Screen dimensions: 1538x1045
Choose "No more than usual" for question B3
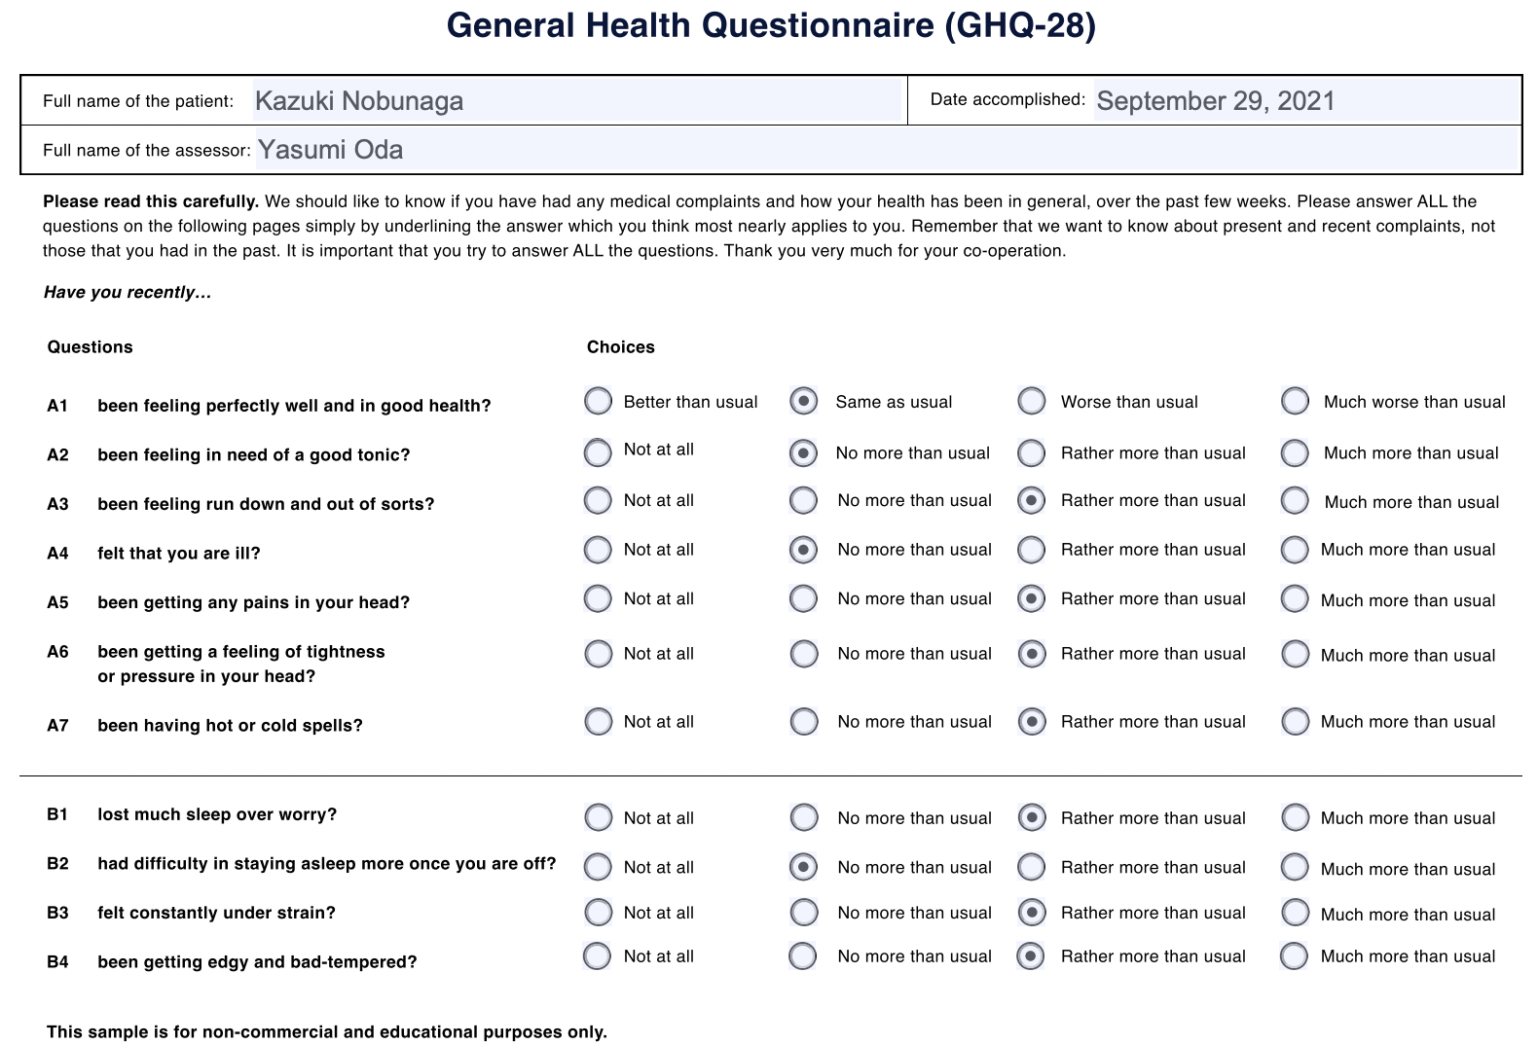[x=803, y=913]
